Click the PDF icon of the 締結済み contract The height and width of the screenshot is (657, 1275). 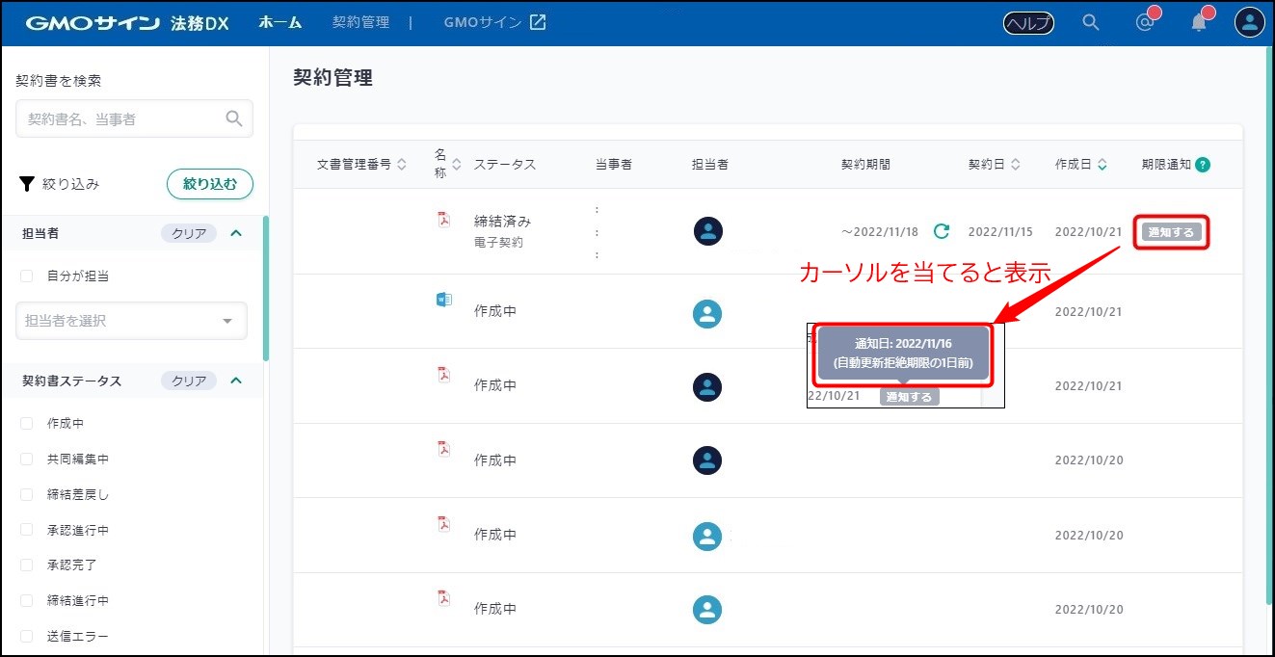coord(444,220)
